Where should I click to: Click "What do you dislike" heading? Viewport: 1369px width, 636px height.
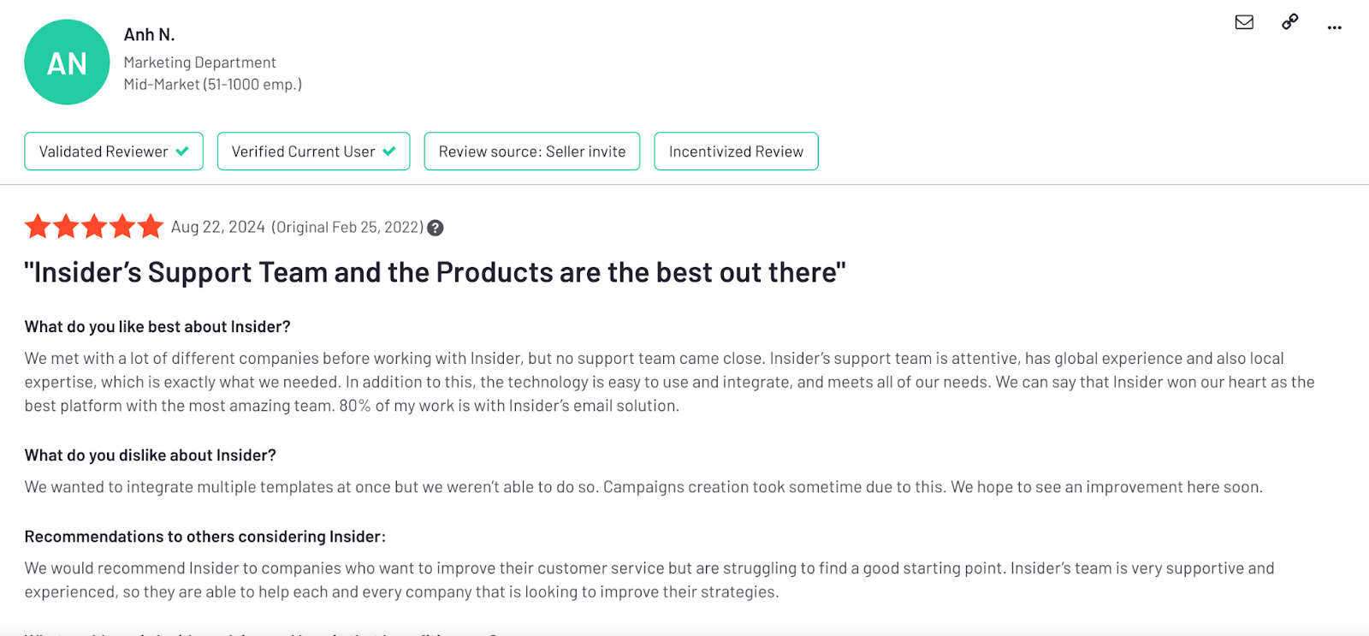150,455
